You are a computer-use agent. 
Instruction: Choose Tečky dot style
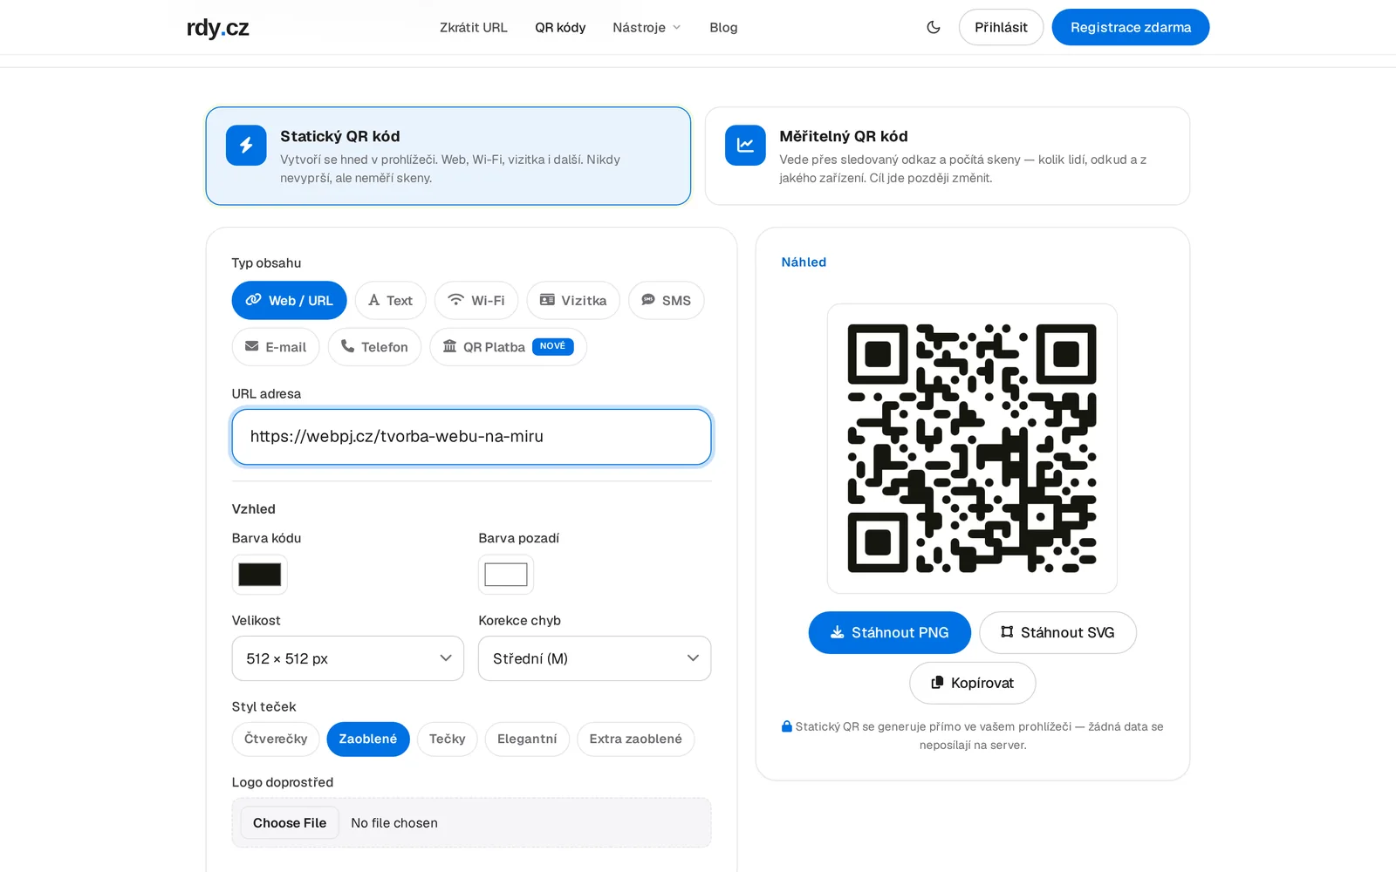(448, 739)
